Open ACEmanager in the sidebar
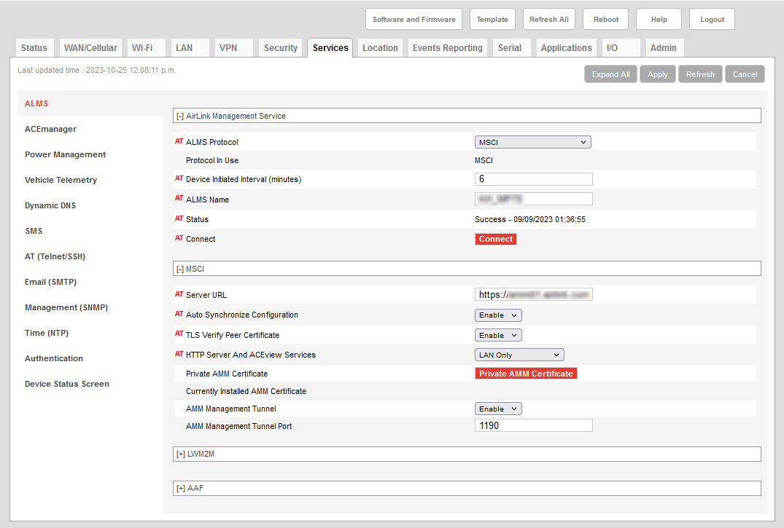This screenshot has height=528, width=784. click(x=50, y=129)
